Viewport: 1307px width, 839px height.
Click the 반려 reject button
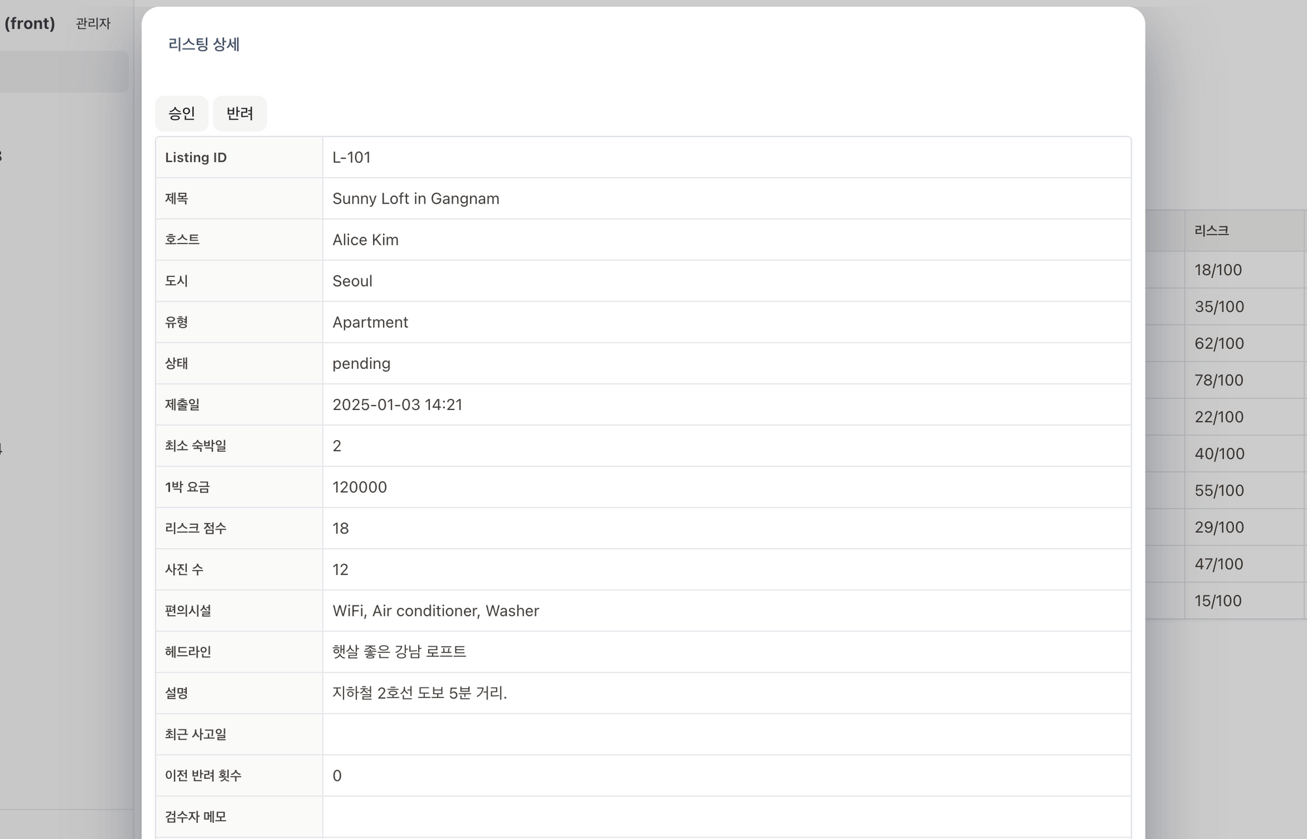[240, 113]
